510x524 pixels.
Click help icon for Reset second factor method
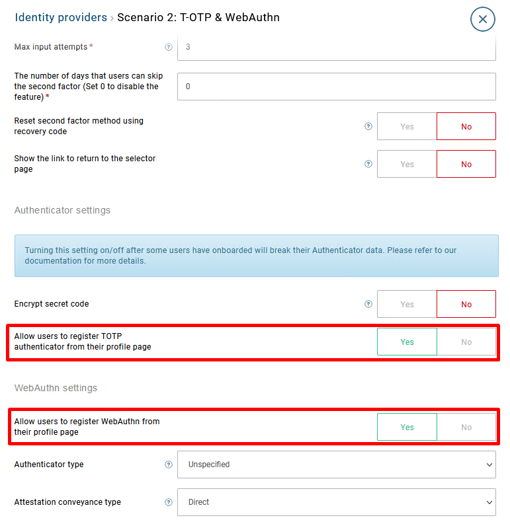(x=368, y=126)
